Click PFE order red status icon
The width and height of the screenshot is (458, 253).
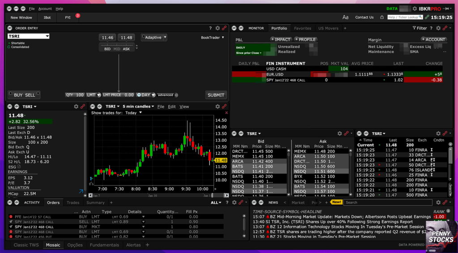click(x=11, y=217)
